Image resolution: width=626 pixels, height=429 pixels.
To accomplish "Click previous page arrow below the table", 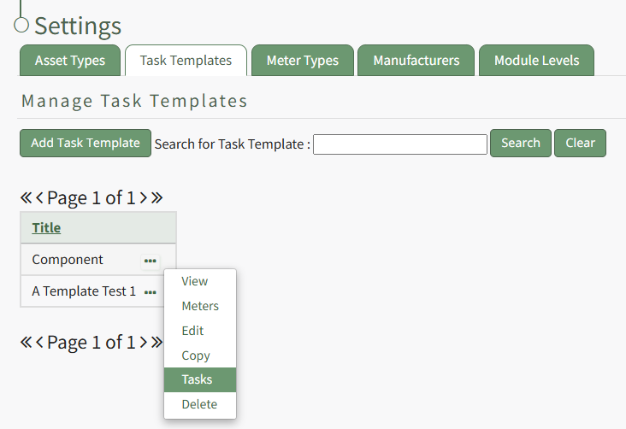I will pyautogui.click(x=39, y=343).
